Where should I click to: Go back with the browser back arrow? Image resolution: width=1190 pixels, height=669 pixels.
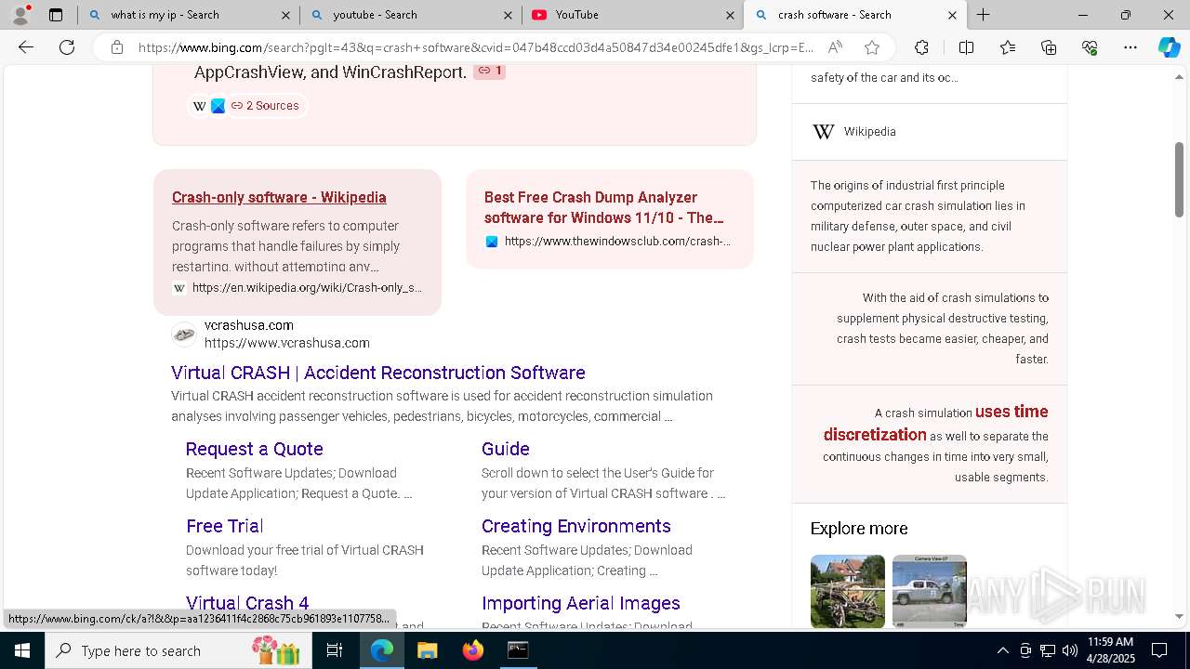pos(26,47)
